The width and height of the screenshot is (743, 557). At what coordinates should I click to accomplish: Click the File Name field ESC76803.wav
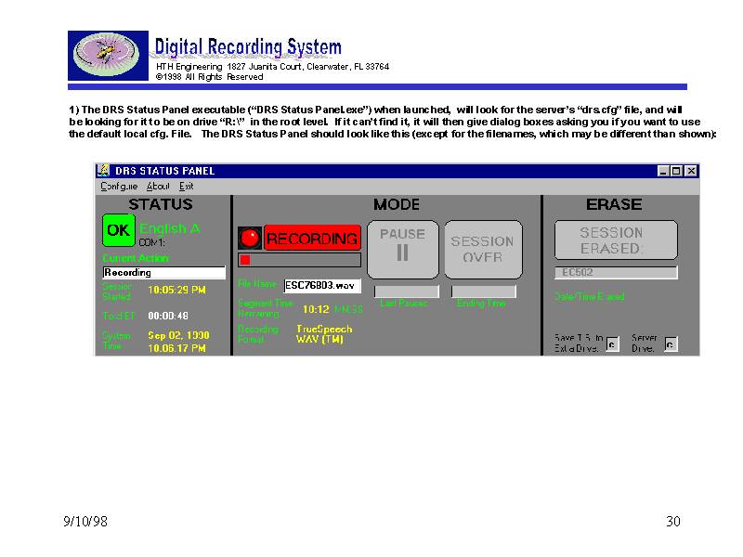(320, 285)
